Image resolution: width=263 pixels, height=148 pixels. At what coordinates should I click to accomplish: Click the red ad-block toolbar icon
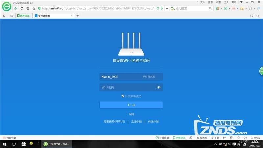[x=234, y=8]
